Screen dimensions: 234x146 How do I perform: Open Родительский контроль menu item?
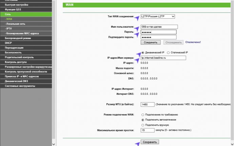(x=26, y=57)
